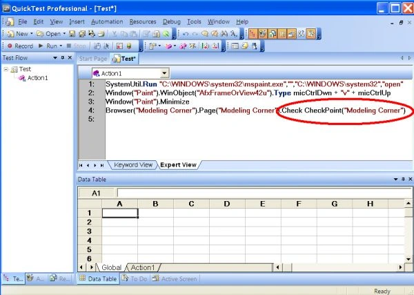Toggle the Active Screen pane view button

(x=291, y=34)
